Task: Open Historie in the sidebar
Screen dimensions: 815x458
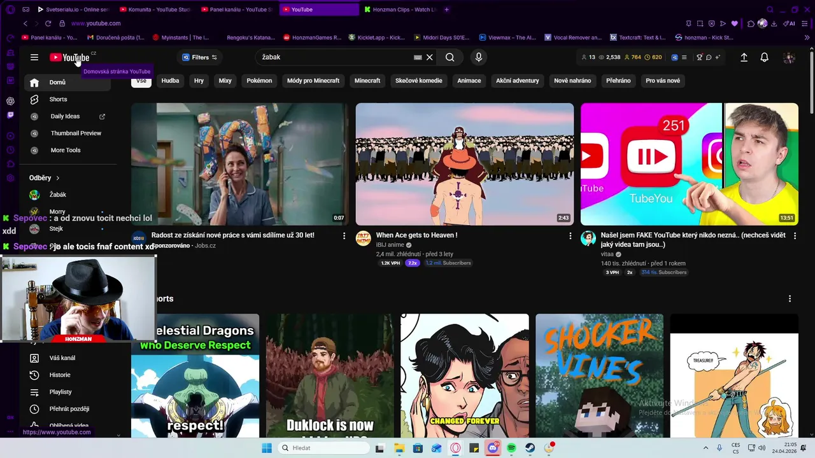Action: pyautogui.click(x=67, y=375)
